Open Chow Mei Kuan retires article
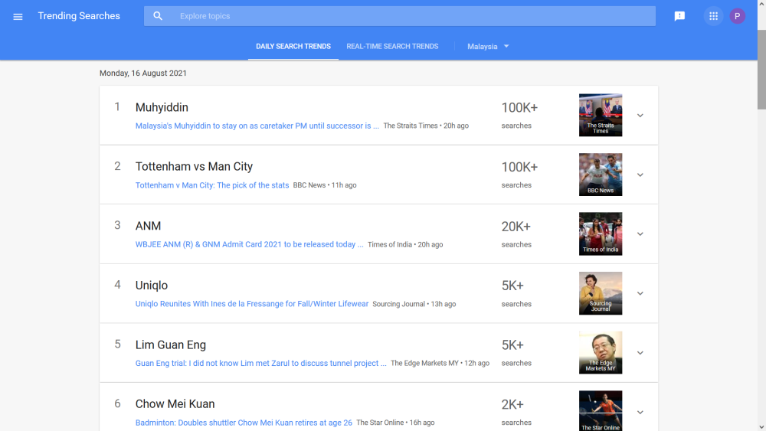 pos(244,423)
